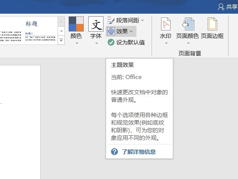
Task: Expand the 字体 dropdown arrow
Action: tap(97, 43)
